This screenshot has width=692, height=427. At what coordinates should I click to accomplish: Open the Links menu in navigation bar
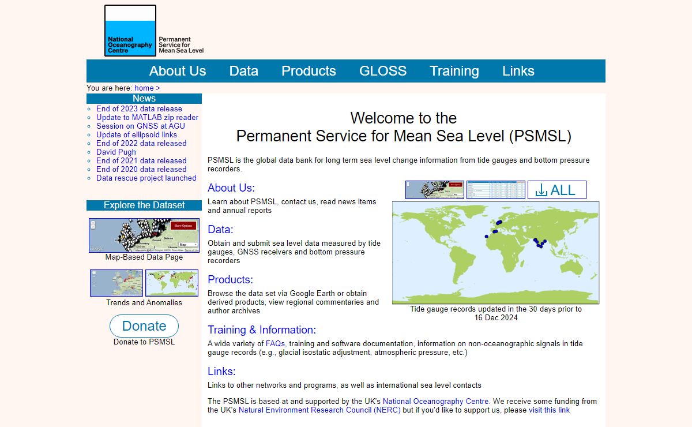[x=518, y=71]
